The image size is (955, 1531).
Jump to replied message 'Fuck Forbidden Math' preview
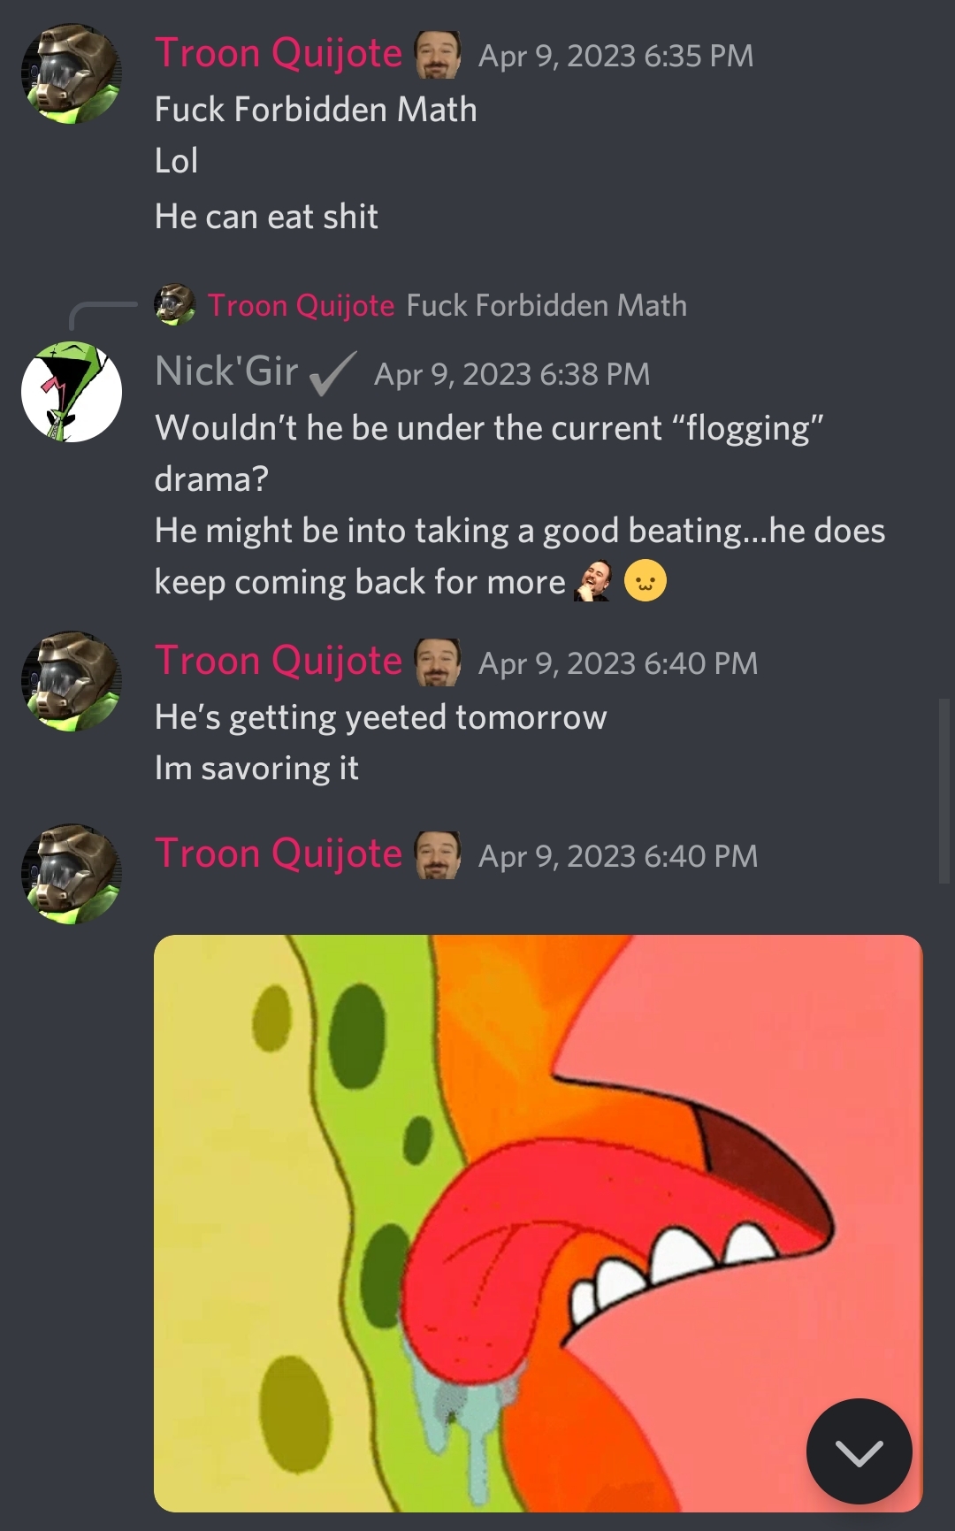tap(546, 305)
